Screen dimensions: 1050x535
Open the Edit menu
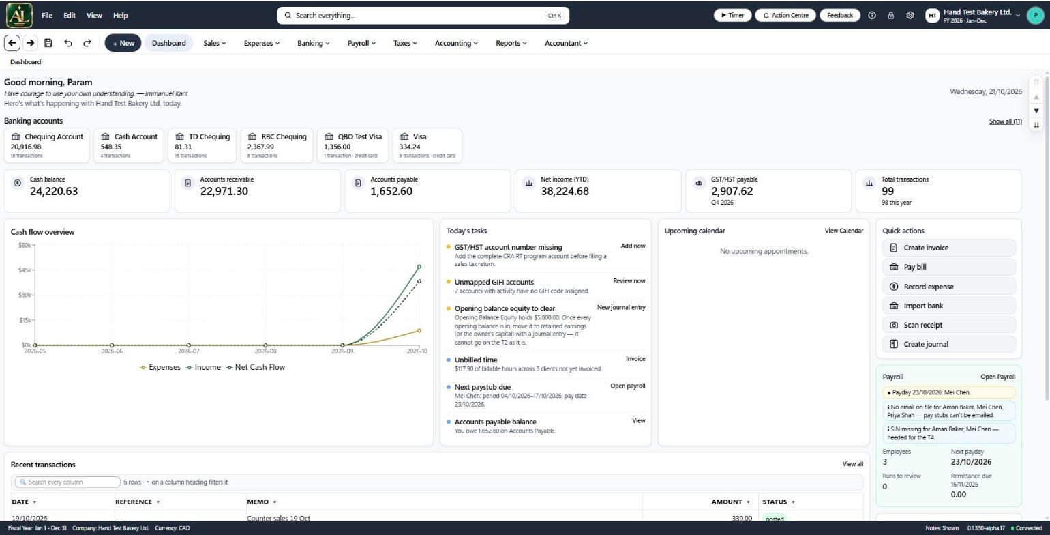click(x=70, y=15)
